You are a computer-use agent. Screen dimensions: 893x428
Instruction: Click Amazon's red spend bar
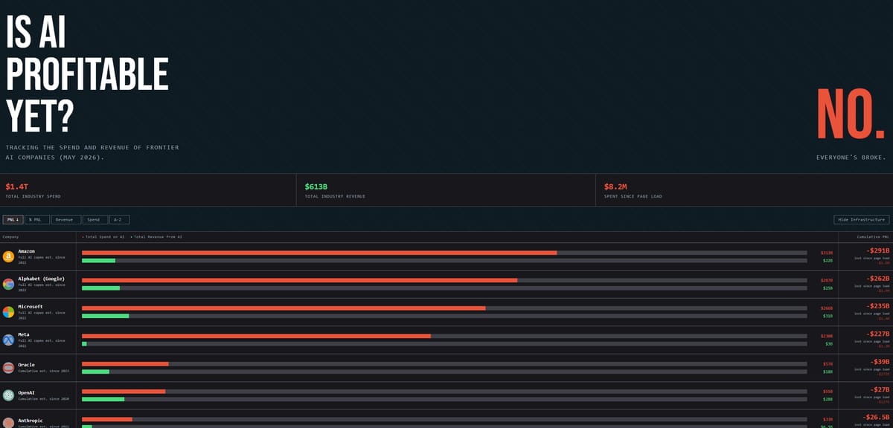319,253
